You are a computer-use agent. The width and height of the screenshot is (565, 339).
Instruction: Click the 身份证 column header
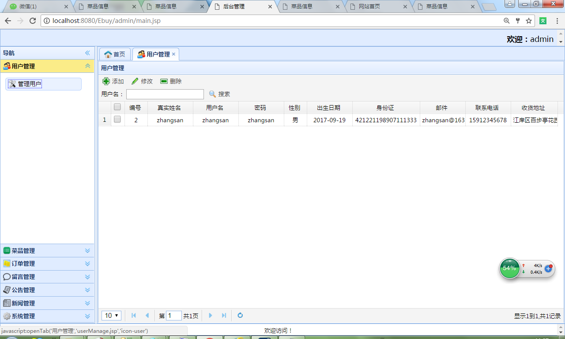coord(385,108)
